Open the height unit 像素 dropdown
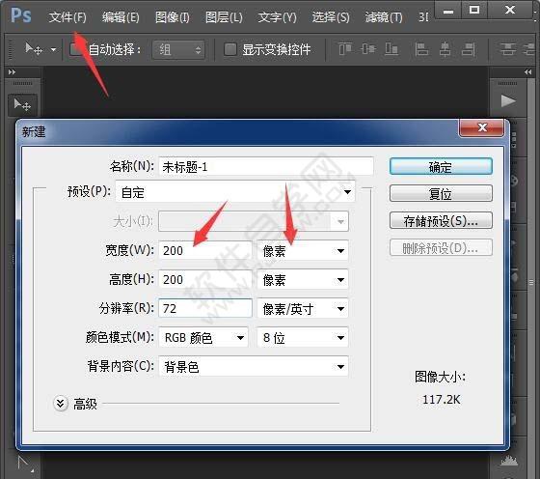Image resolution: width=540 pixels, height=479 pixels. (x=303, y=279)
